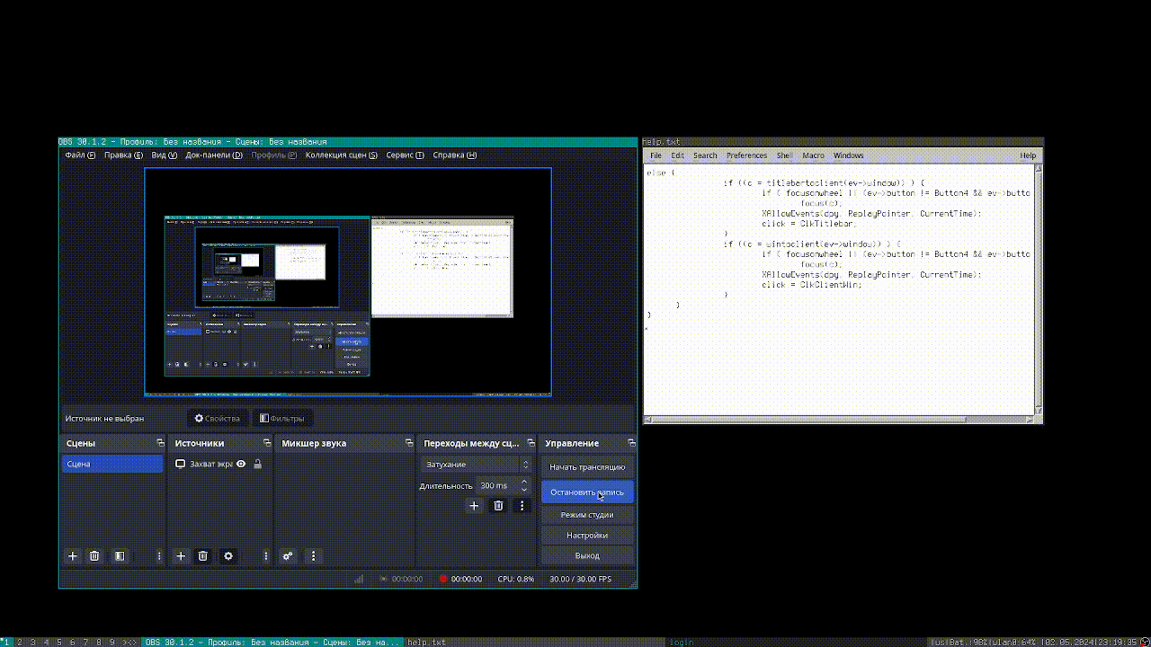Delete selected source with trash icon
The height and width of the screenshot is (647, 1151).
coord(203,556)
